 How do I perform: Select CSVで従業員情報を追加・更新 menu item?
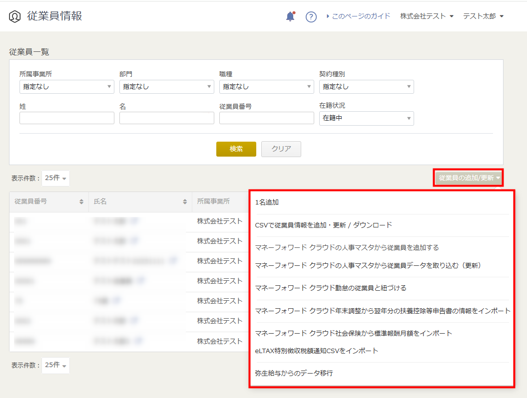[323, 225]
